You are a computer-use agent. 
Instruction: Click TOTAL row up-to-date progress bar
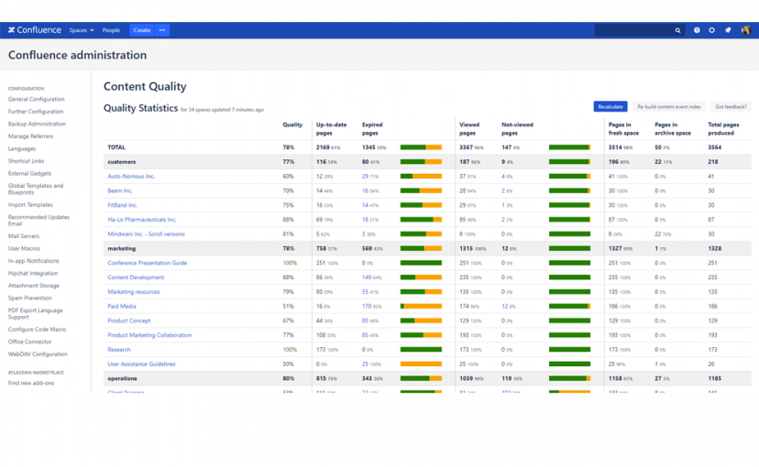coord(421,147)
